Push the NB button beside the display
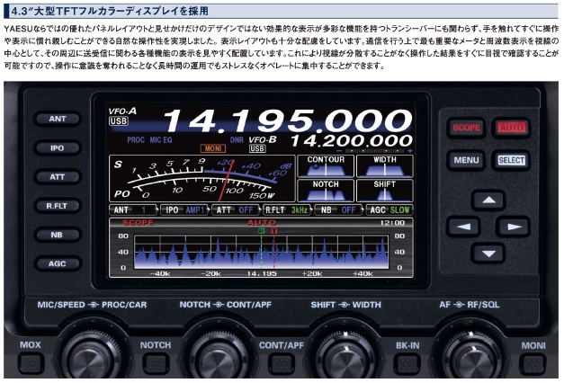Screen dimensions: 564x383 [58, 235]
